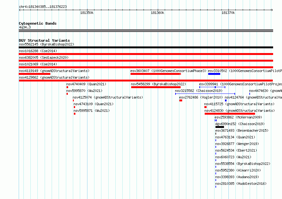Open nsv6060723 (Wu2021) variant label
The height and width of the screenshot is (199, 282).
coord(233,157)
